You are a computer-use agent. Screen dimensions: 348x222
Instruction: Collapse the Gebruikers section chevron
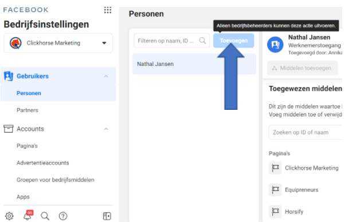coord(106,76)
